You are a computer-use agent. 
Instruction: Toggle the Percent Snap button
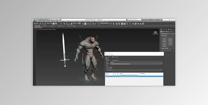click(93, 24)
